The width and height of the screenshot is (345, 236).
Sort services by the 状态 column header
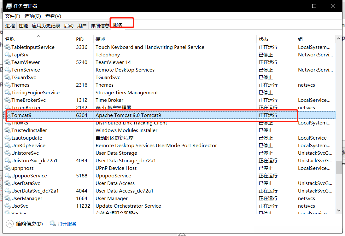pyautogui.click(x=276, y=39)
